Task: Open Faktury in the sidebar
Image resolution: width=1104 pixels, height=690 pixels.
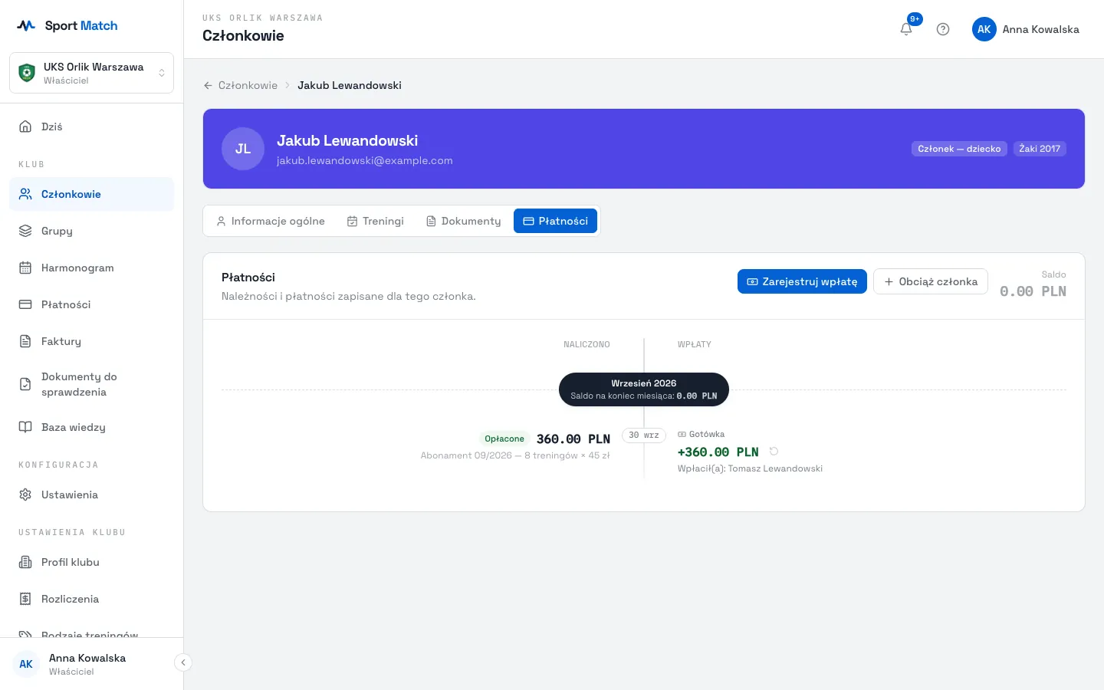Action: click(x=92, y=341)
